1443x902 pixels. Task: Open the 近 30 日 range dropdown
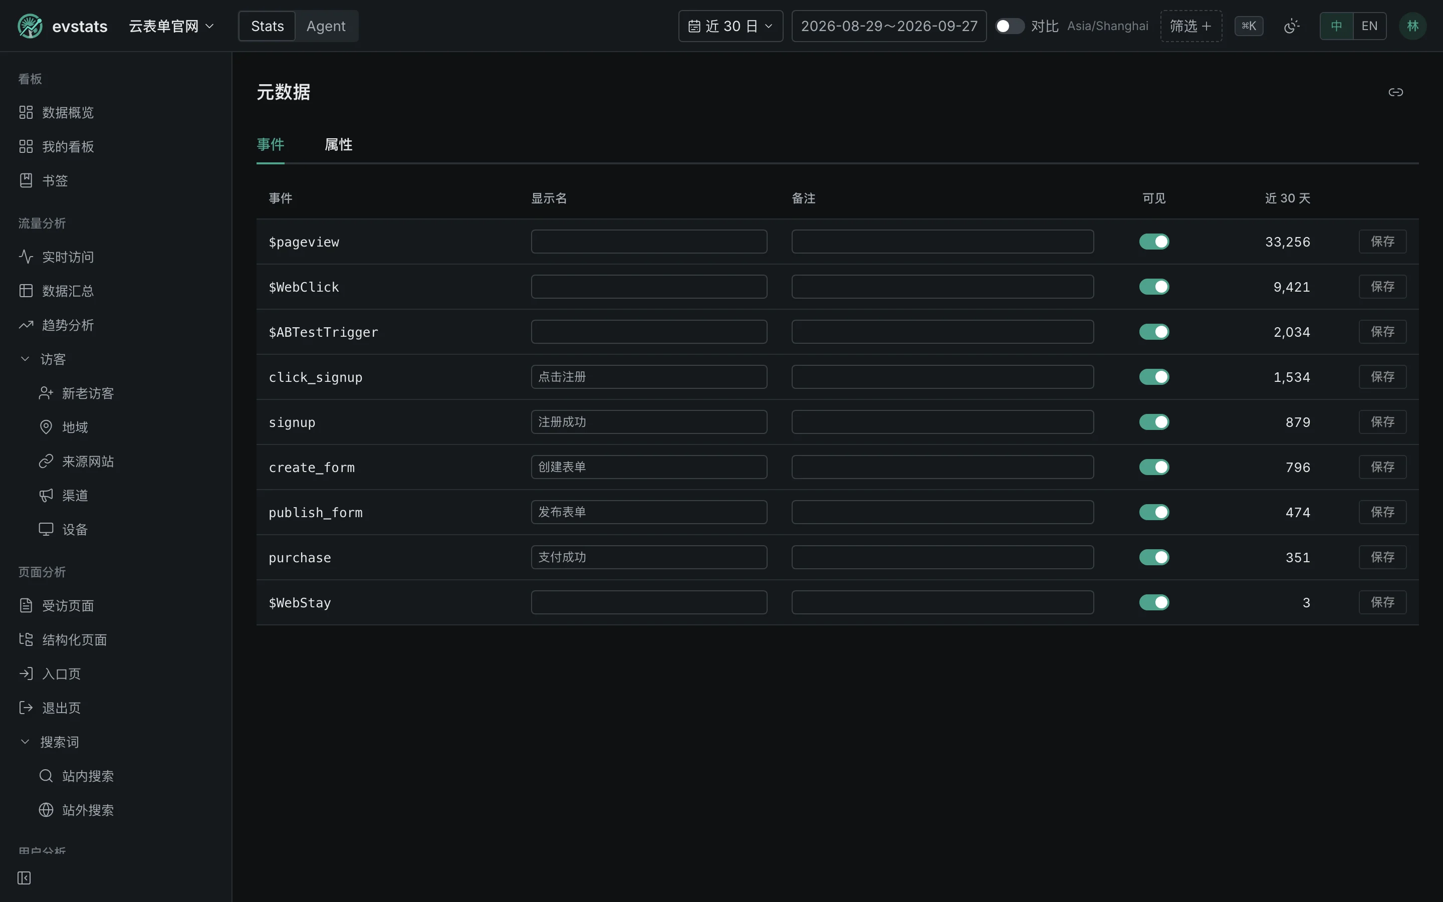click(x=731, y=26)
